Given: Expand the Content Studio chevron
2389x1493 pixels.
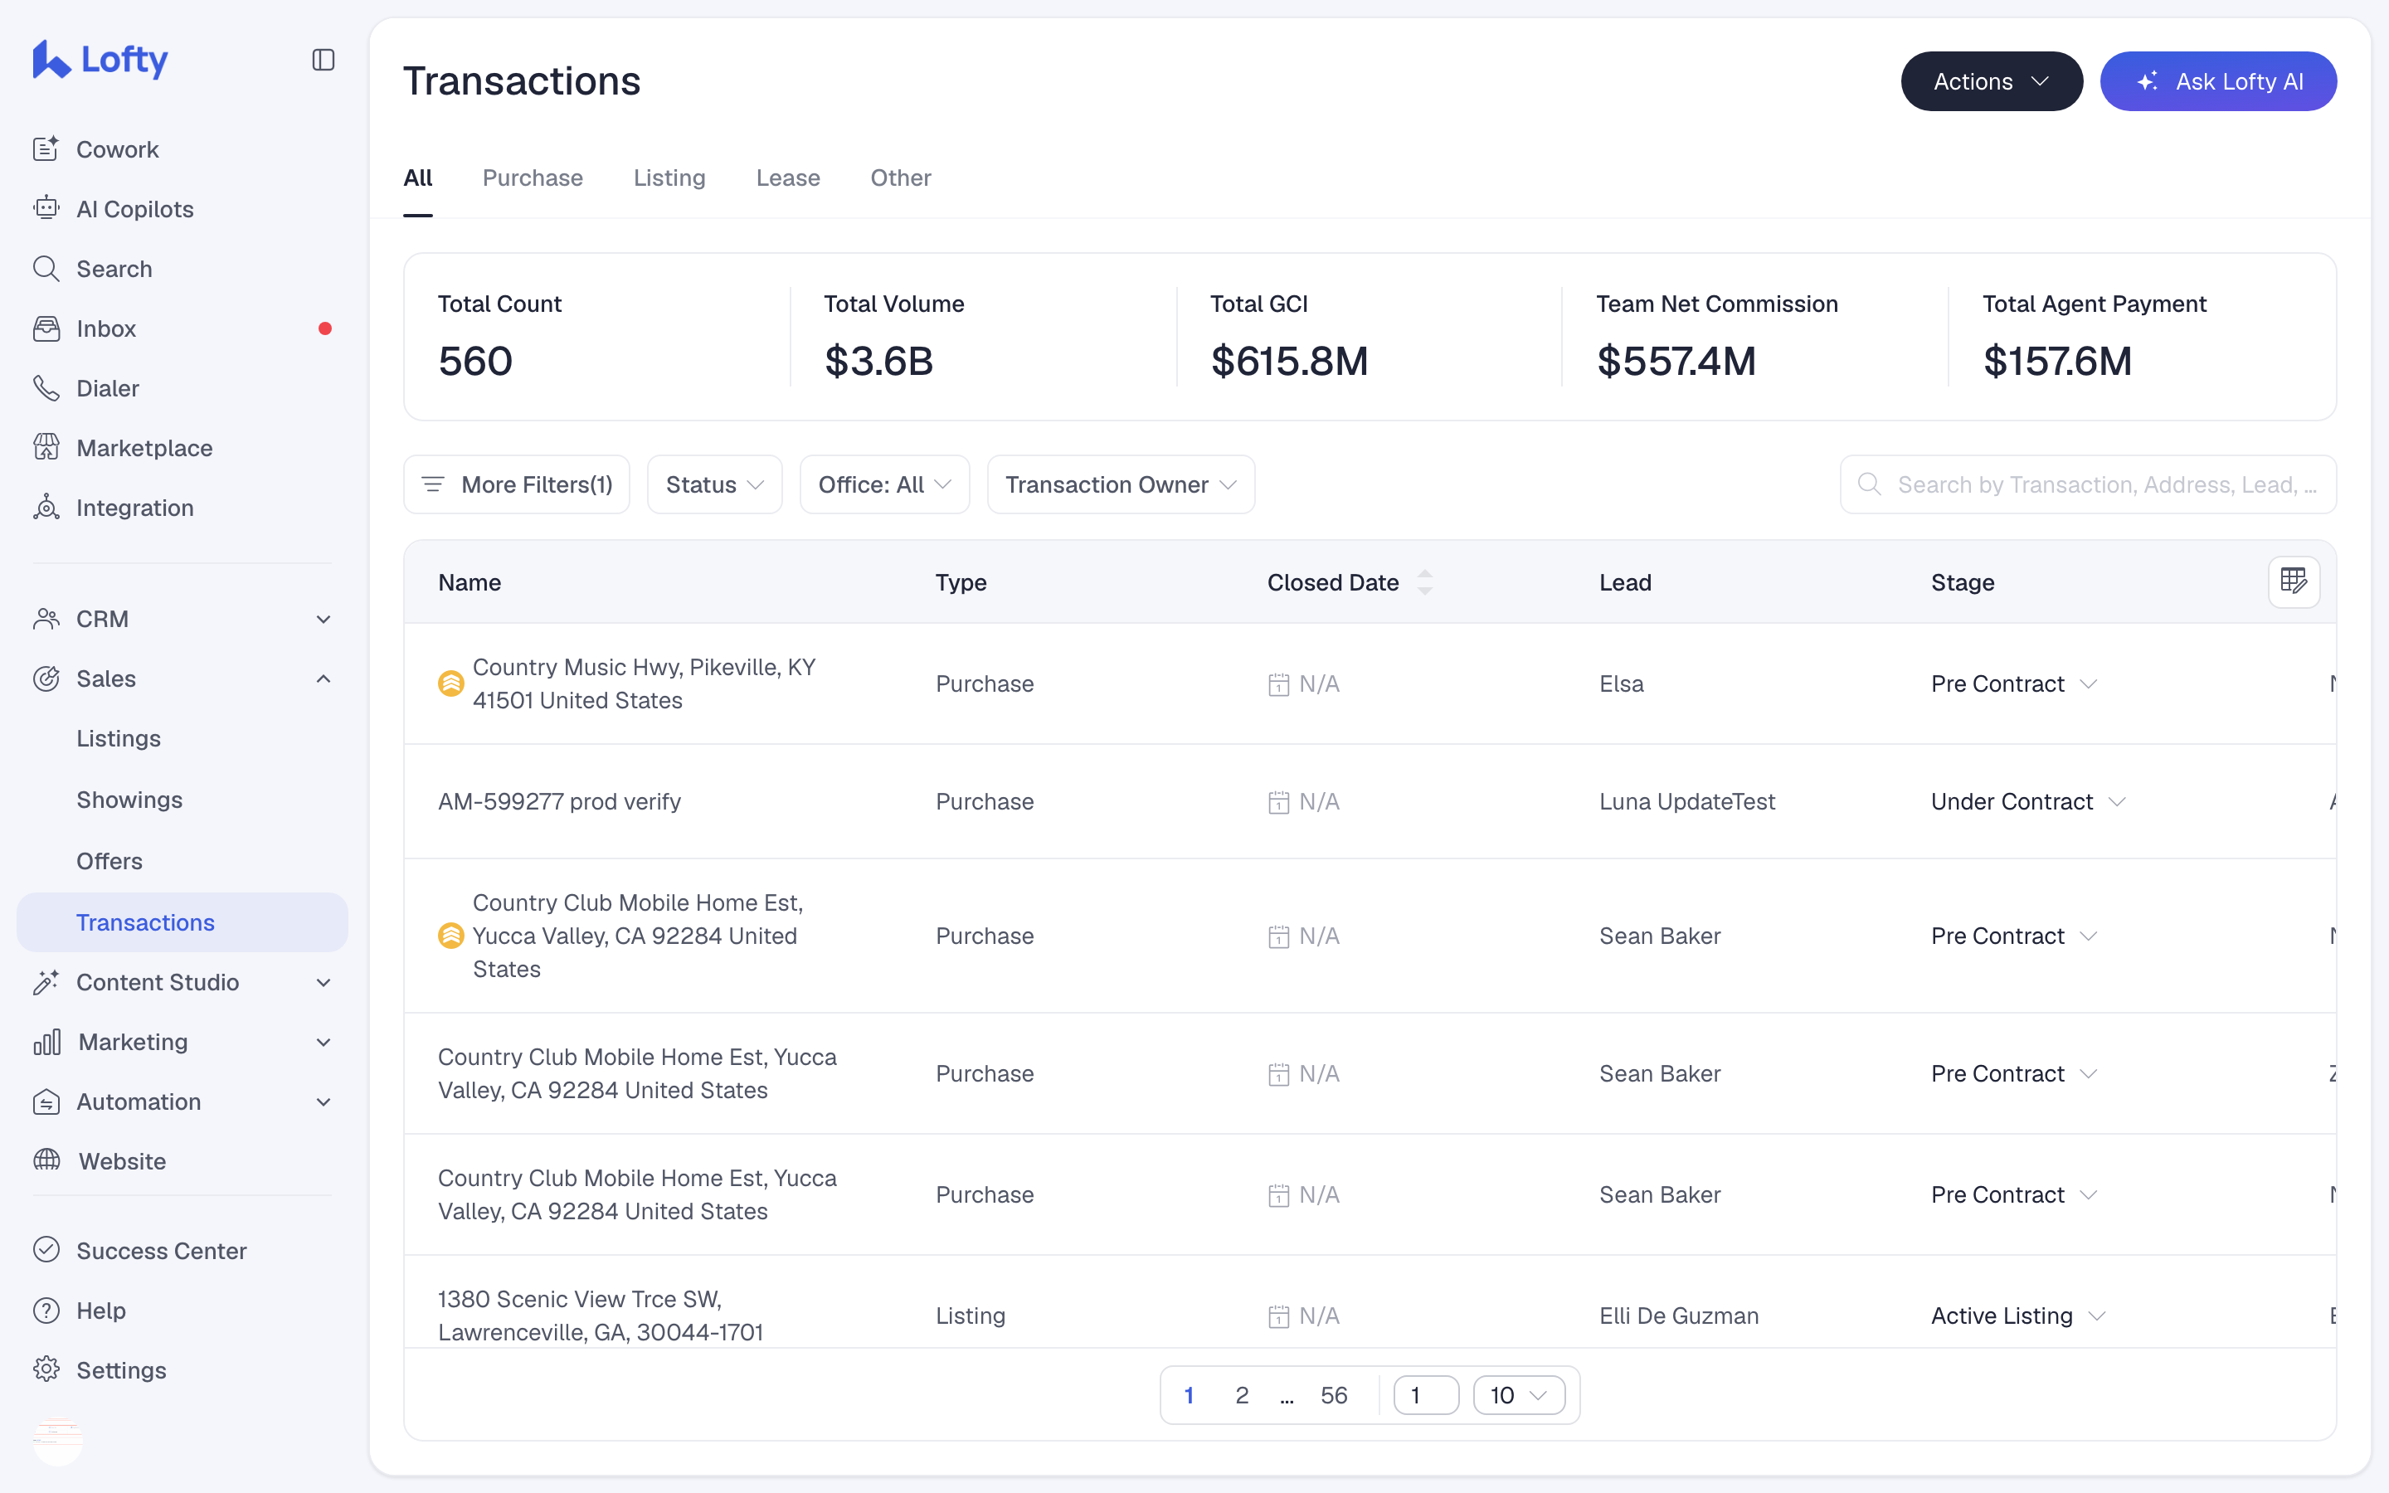Looking at the screenshot, I should point(323,983).
